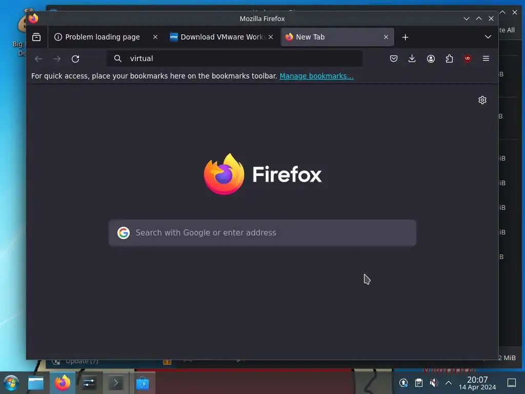The width and height of the screenshot is (525, 394).
Task: Maximize the background window behind Firefox
Action: coord(502,12)
